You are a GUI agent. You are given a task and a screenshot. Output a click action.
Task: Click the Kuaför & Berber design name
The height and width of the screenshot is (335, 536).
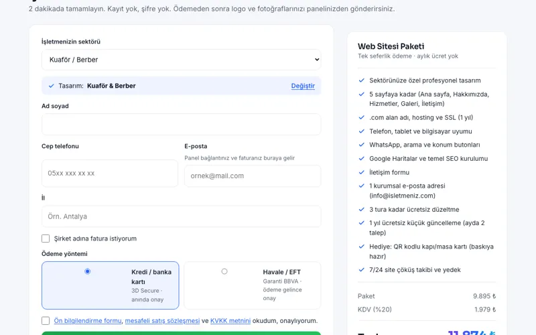point(111,86)
